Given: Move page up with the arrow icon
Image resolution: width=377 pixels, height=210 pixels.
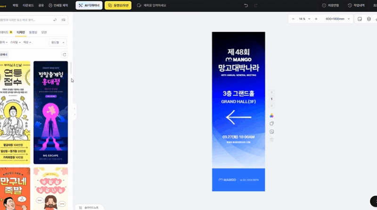Looking at the screenshot, I should pos(272,92).
